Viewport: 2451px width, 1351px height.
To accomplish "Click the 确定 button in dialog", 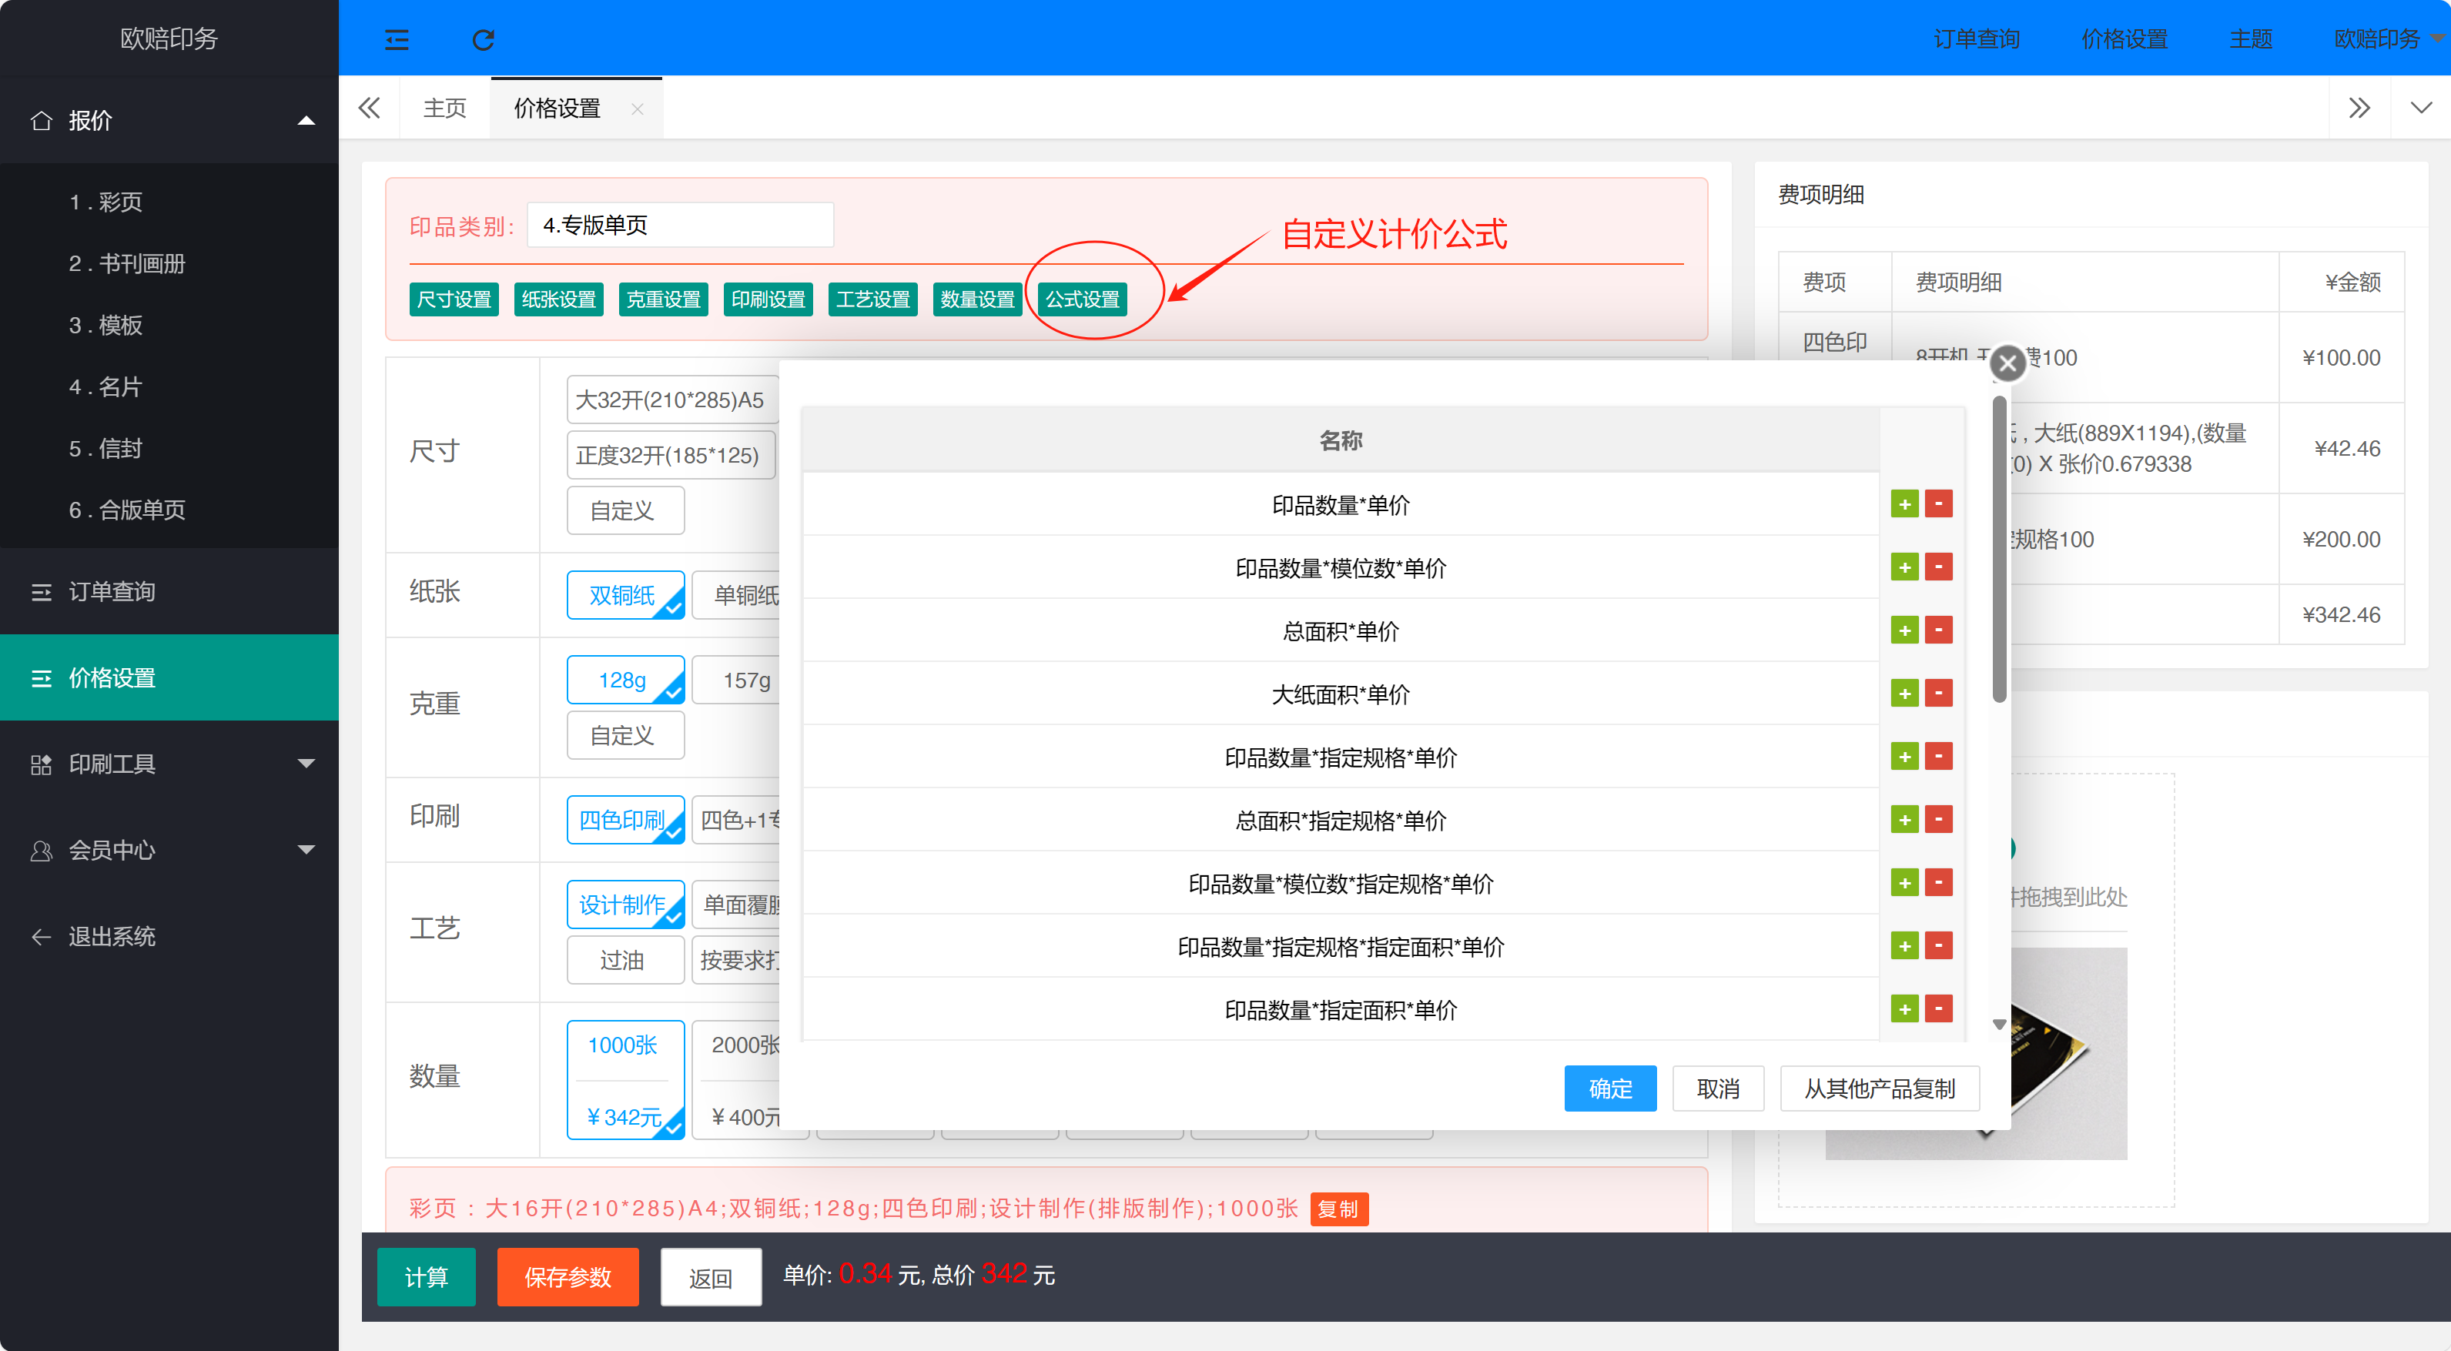I will coord(1610,1088).
